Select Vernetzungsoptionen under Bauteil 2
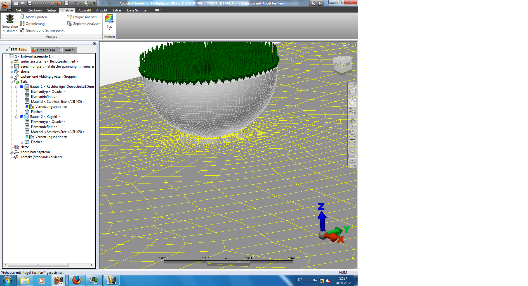 pos(51,137)
